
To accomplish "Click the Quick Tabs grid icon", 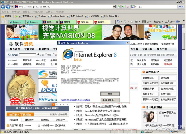I will click(3, 22).
